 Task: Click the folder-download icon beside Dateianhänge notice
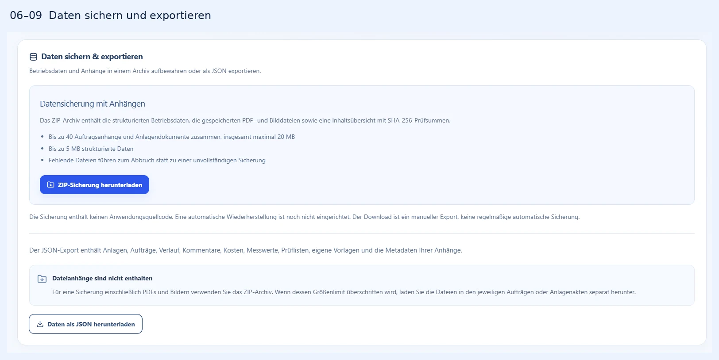pos(42,279)
